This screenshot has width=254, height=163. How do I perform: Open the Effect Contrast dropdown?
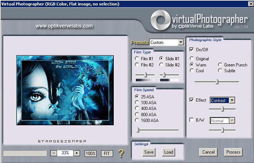(232, 101)
